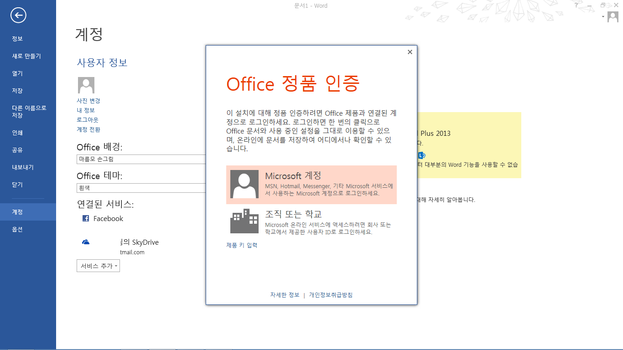Click the 내 정보 link
623x350 pixels.
(x=86, y=110)
